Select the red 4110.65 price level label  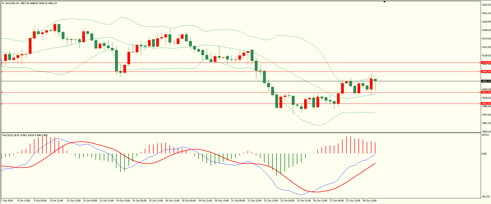point(486,63)
